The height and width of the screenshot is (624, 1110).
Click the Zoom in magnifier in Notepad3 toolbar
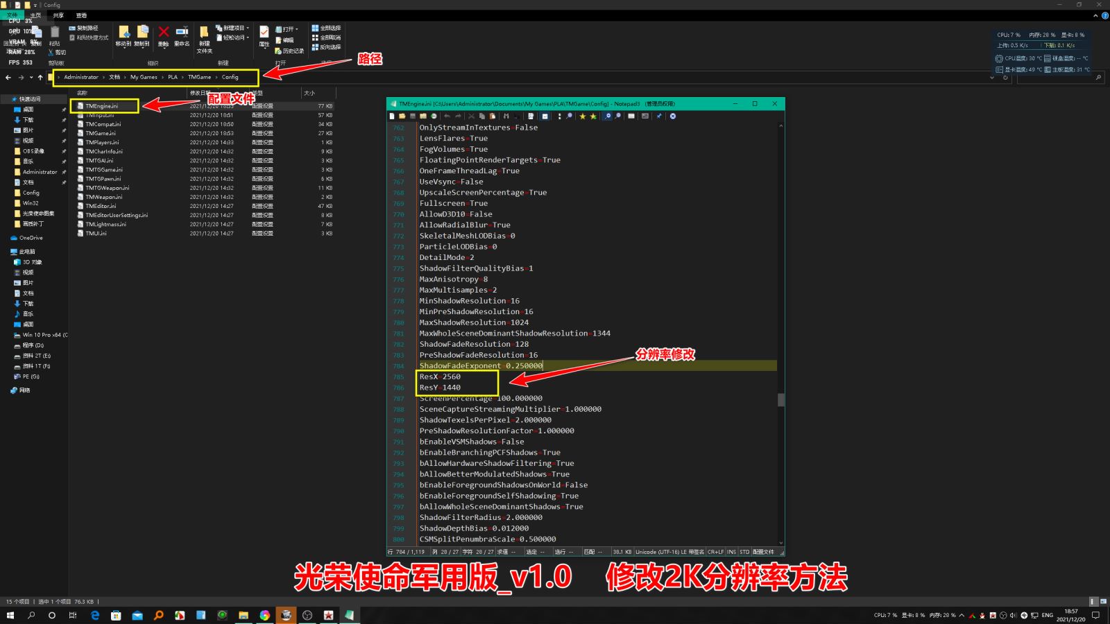coord(608,116)
